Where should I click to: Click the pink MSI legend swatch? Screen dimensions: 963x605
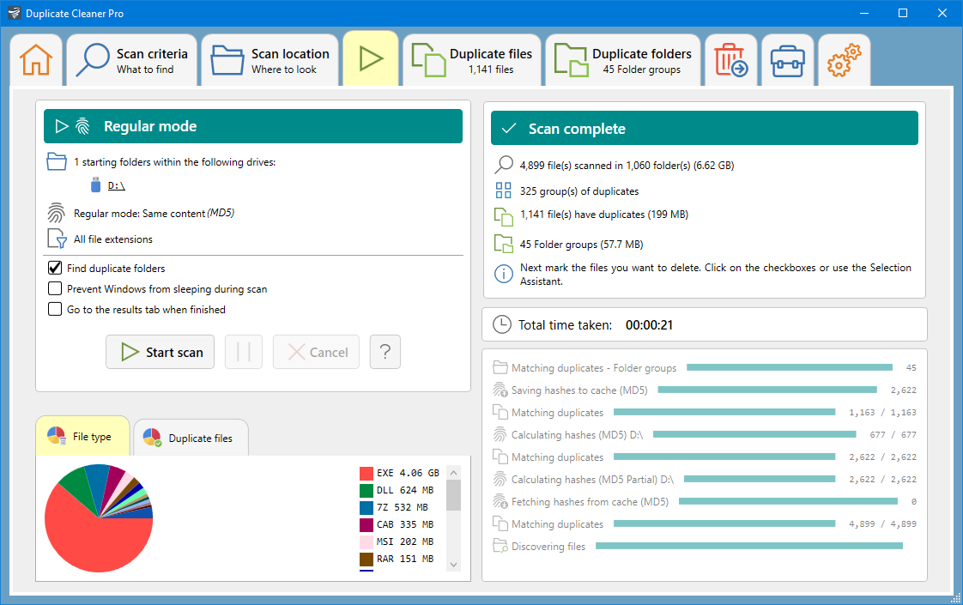[x=366, y=541]
